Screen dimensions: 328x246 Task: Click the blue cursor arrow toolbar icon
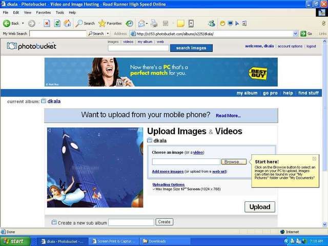coord(237,23)
